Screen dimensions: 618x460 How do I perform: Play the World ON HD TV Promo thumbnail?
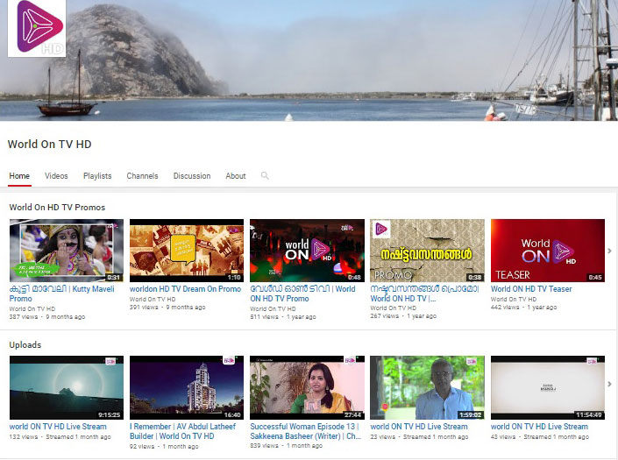307,251
